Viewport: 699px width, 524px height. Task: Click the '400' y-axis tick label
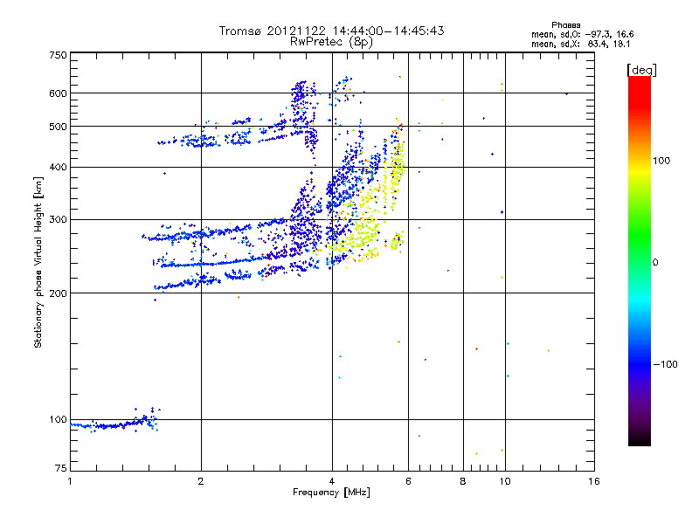pyautogui.click(x=58, y=167)
